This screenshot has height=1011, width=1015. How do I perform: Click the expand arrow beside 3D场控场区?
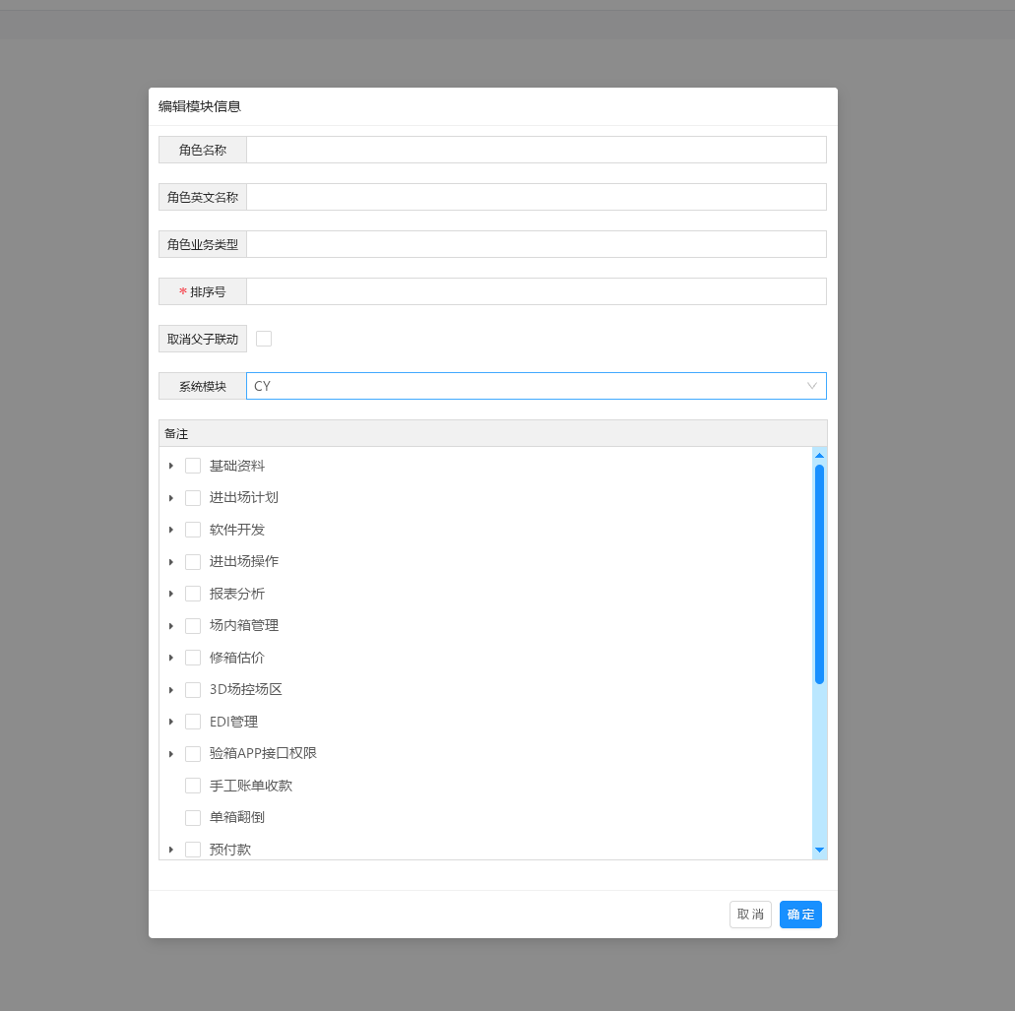point(171,690)
